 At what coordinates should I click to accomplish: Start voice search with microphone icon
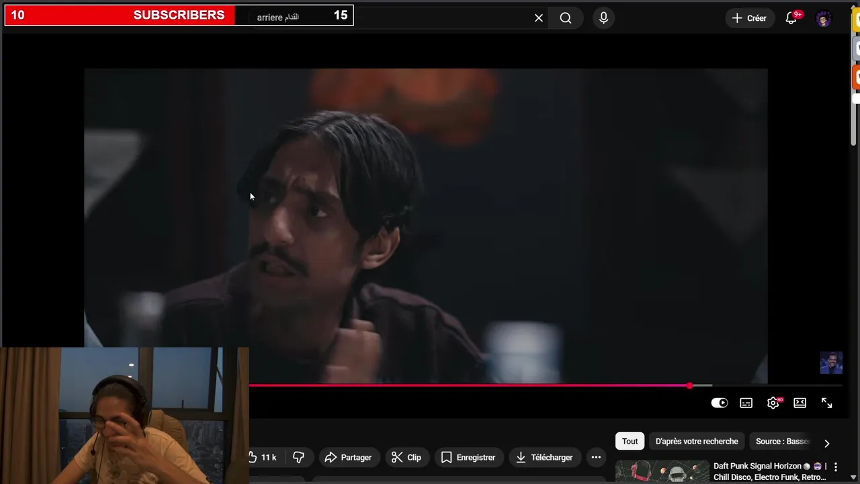pyautogui.click(x=603, y=18)
